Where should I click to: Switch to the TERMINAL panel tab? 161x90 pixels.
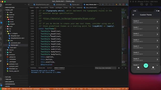(33, 68)
